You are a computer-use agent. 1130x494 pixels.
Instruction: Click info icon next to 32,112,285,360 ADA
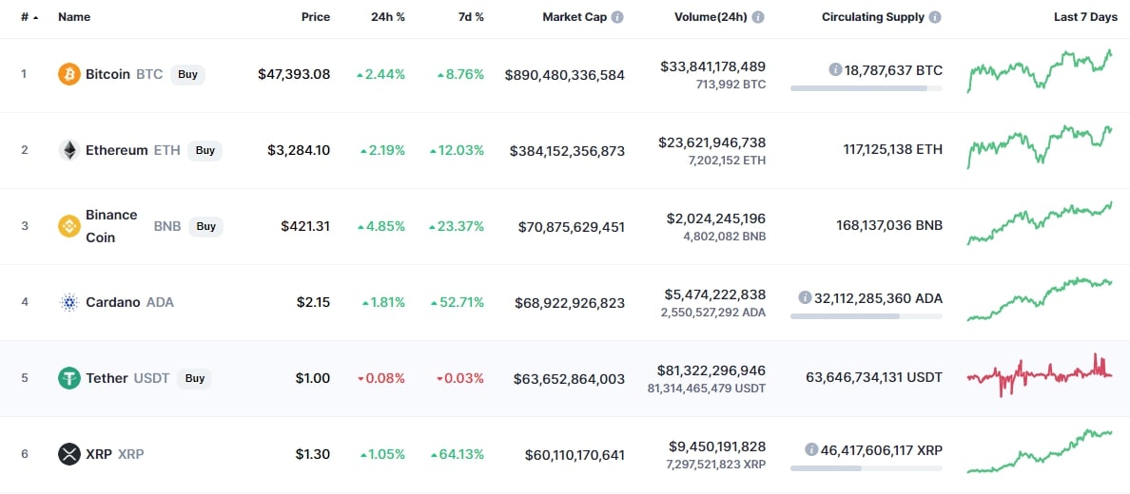(805, 297)
